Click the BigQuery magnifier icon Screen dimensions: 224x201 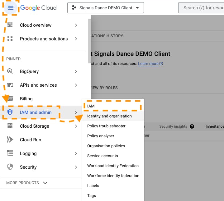coord(10,71)
